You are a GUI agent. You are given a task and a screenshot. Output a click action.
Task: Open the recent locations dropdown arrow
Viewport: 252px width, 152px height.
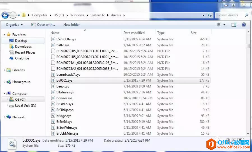pyautogui.click(x=19, y=15)
